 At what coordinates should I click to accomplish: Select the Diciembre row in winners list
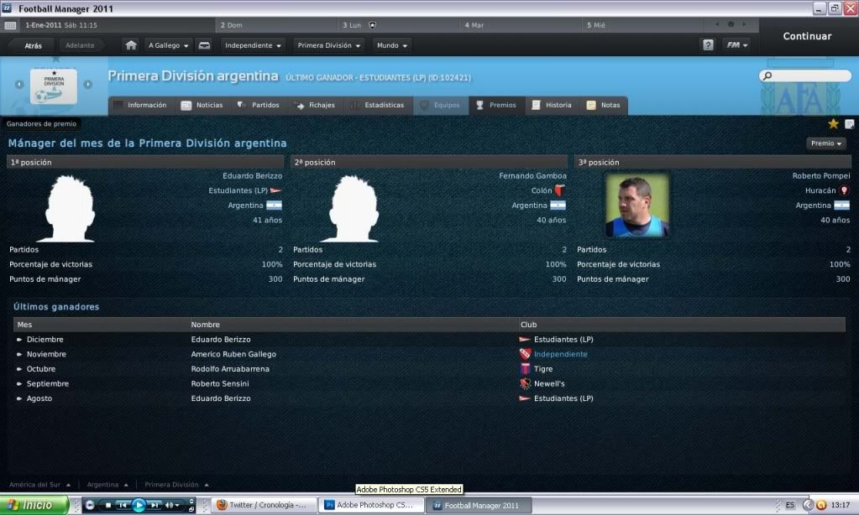pos(430,340)
